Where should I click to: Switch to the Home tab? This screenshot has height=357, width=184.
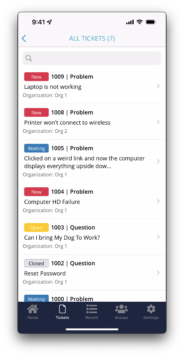(x=33, y=312)
